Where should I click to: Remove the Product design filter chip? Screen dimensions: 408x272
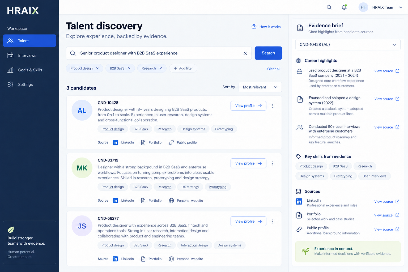(97, 68)
